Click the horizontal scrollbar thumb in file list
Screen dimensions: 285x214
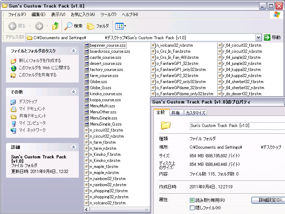(120, 210)
